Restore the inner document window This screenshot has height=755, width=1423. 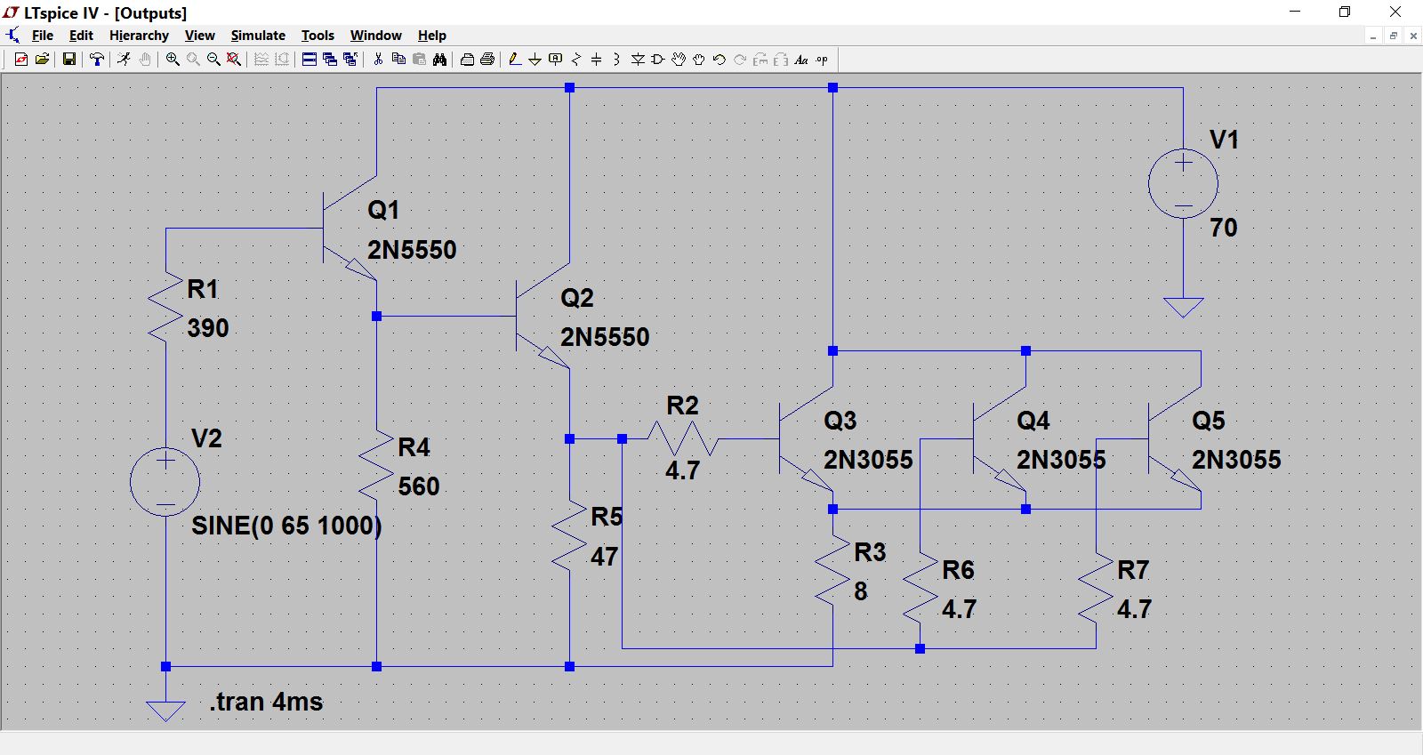click(x=1394, y=36)
